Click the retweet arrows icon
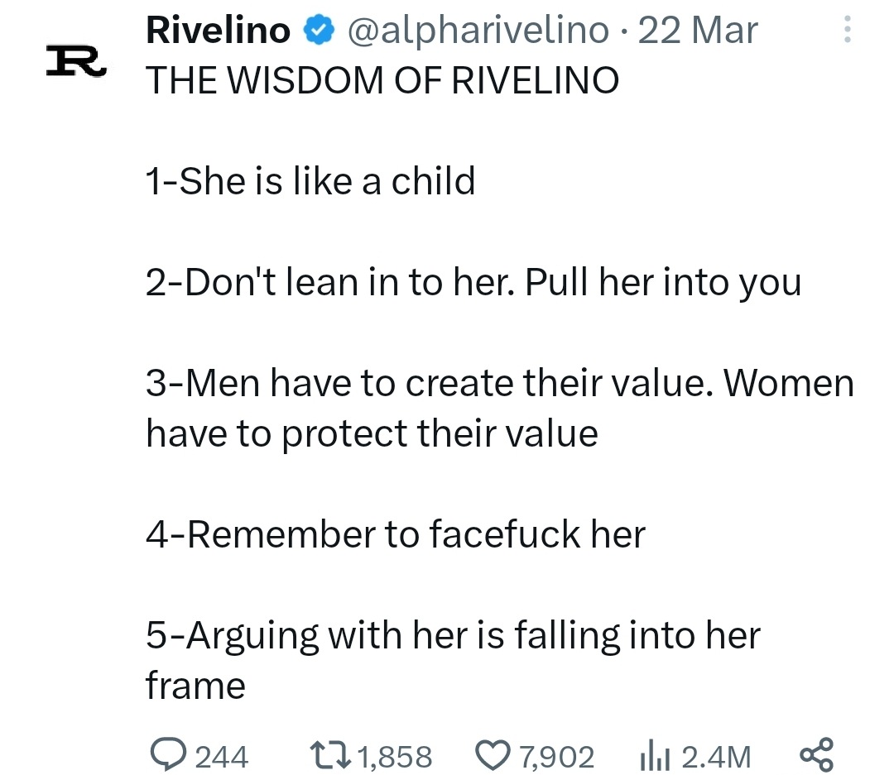This screenshot has height=775, width=894. [330, 754]
